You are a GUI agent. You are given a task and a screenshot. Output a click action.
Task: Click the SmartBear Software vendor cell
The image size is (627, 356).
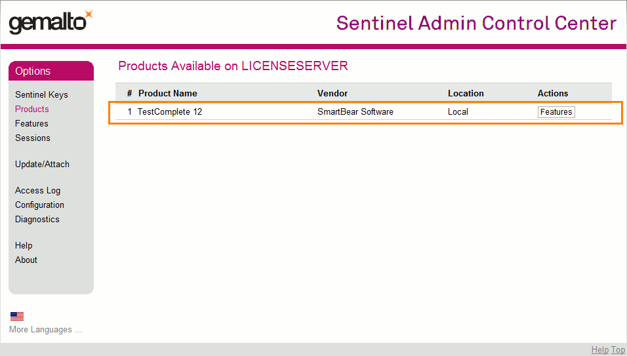355,111
